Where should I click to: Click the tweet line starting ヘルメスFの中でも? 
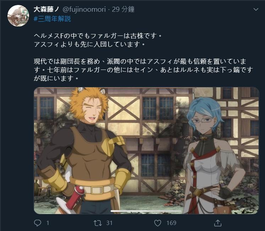point(98,36)
